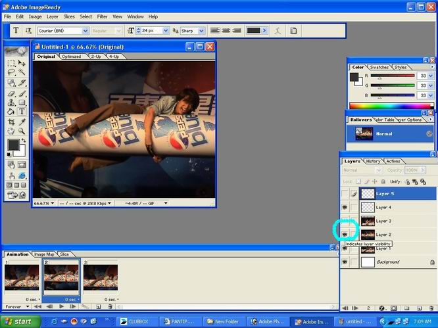
Task: Toggle link box beside Background layer
Action: coord(354,262)
